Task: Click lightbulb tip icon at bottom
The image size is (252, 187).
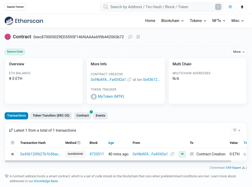Action: pyautogui.click(x=7, y=176)
